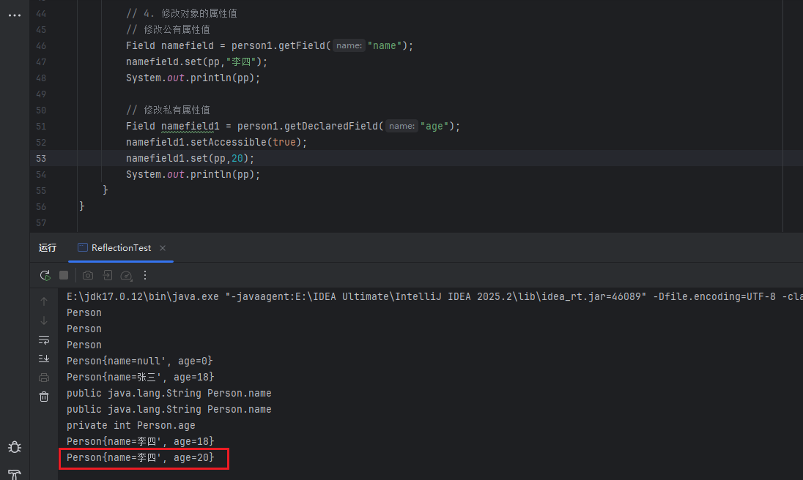Print console output with printer icon

pos(44,377)
